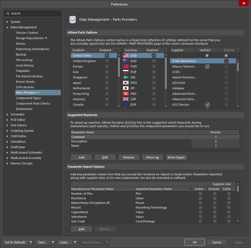Click the EU flag icon beside EUR

(125, 105)
